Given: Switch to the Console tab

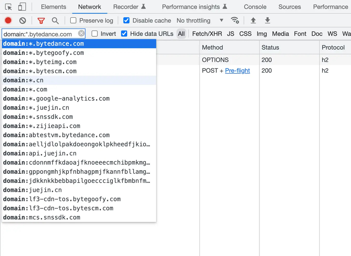Looking at the screenshot, I should pos(255,7).
